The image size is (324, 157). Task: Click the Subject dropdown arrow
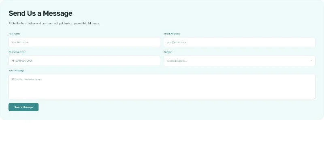pos(311,61)
